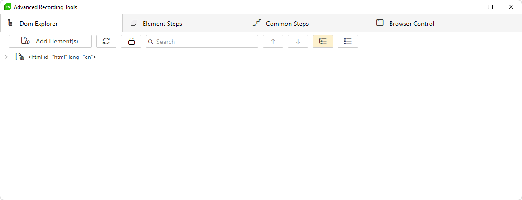522x200 pixels.
Task: Toggle the unlock padlock icon
Action: pyautogui.click(x=131, y=41)
